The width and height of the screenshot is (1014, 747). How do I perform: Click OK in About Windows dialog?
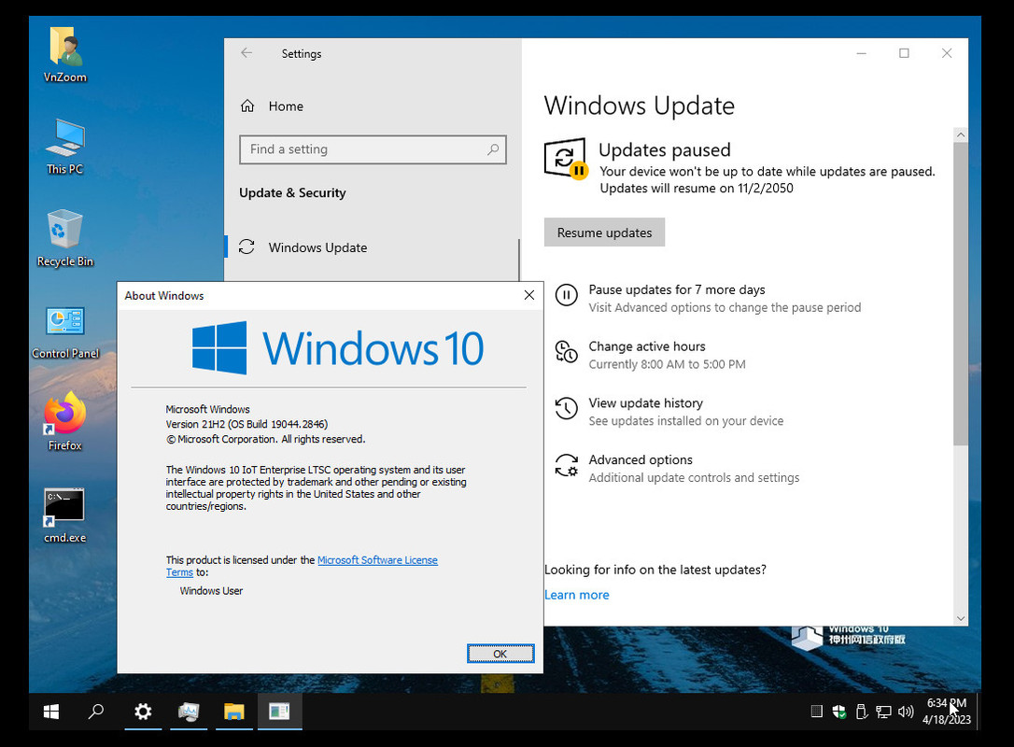coord(500,654)
